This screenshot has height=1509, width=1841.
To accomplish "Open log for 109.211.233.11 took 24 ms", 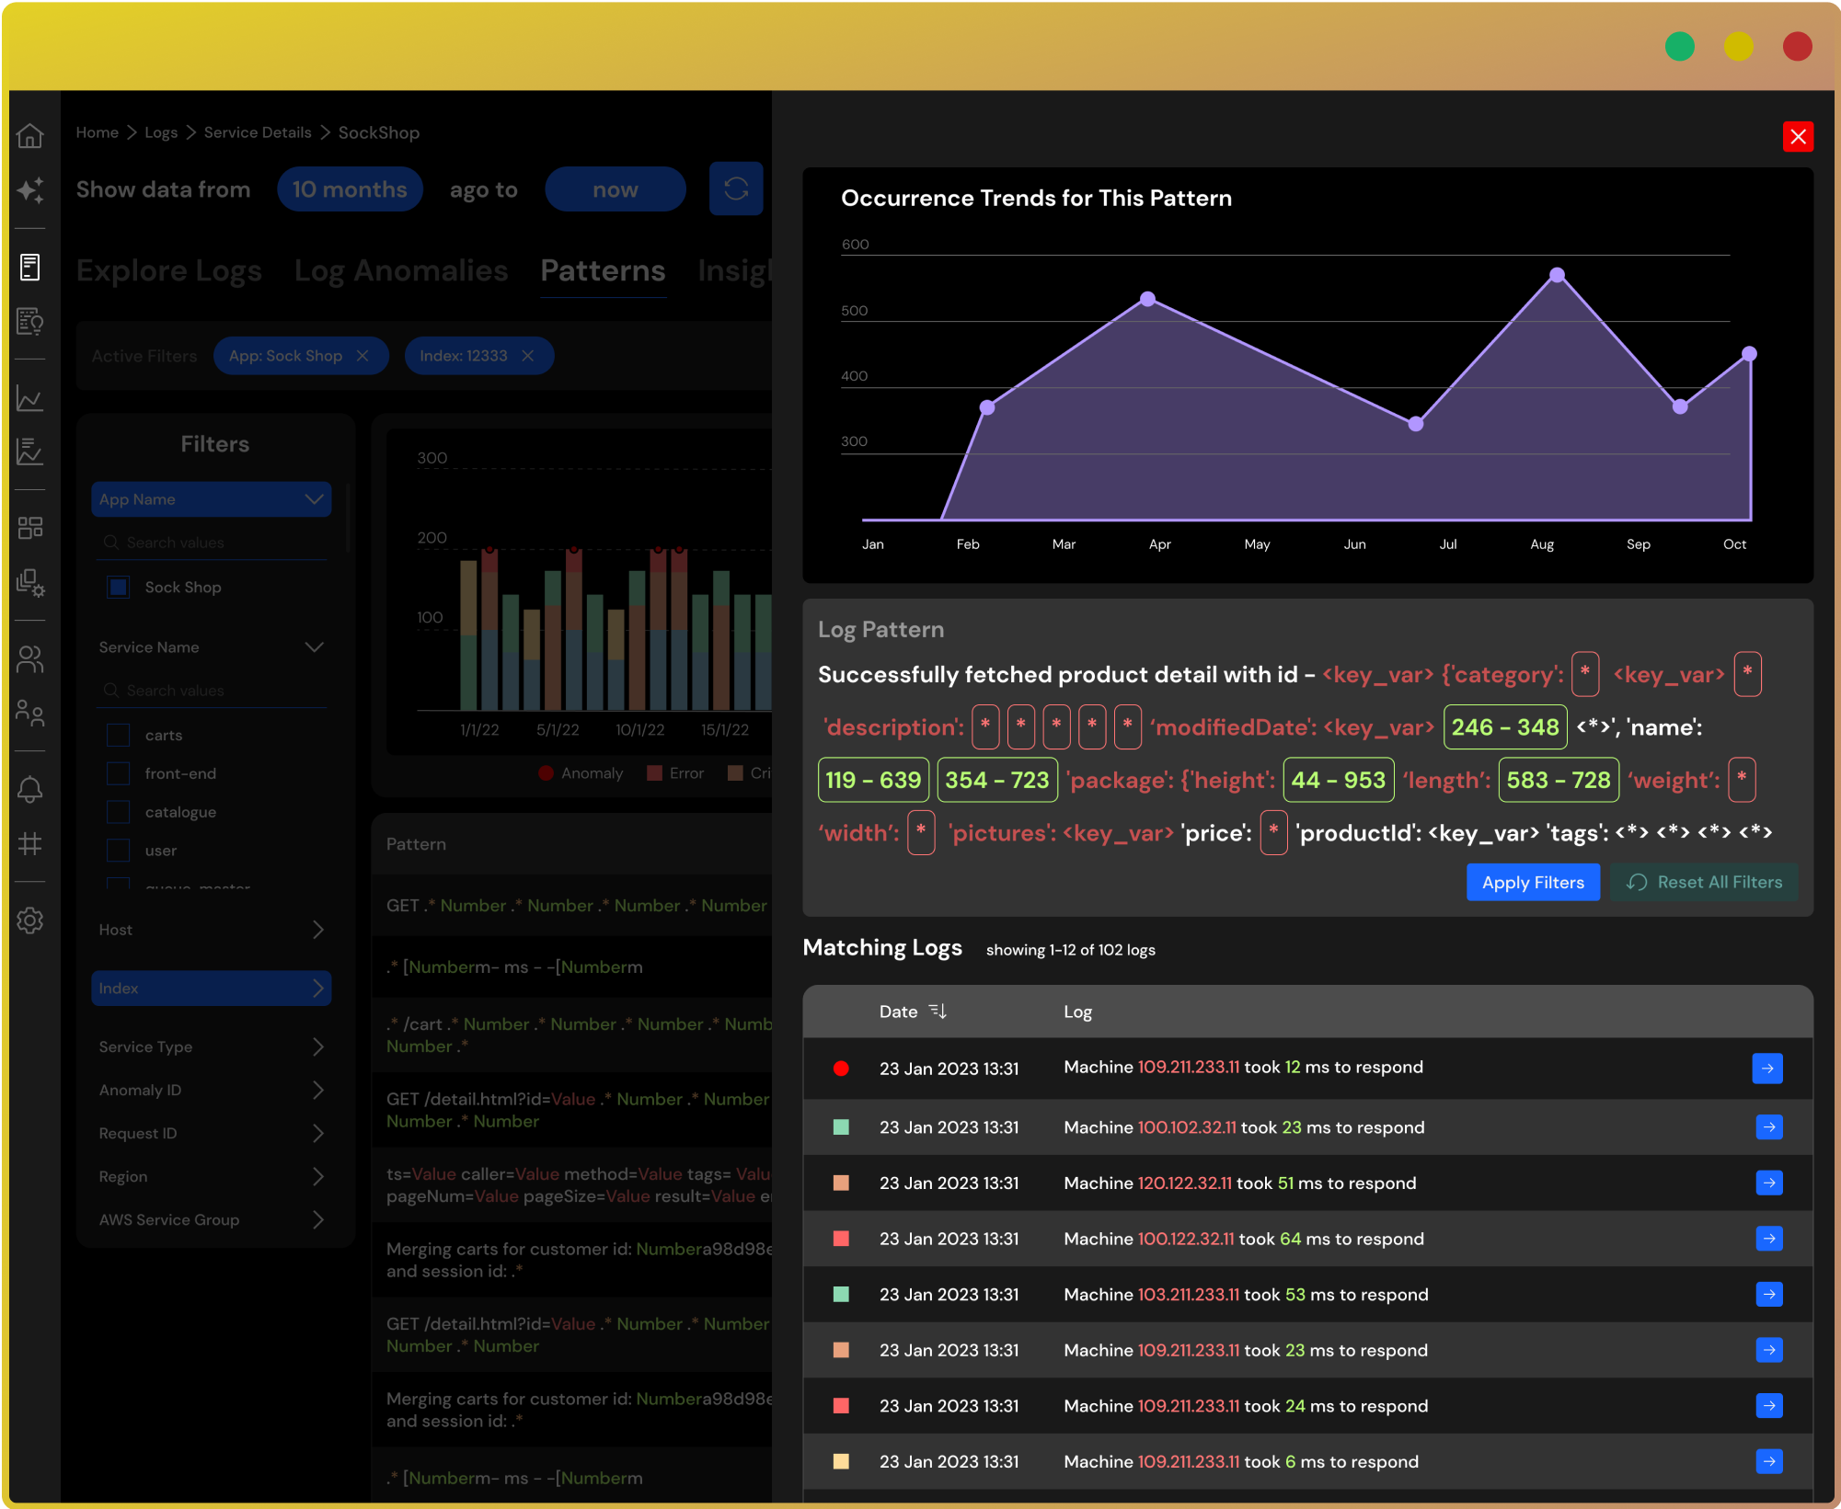I will [x=1769, y=1406].
